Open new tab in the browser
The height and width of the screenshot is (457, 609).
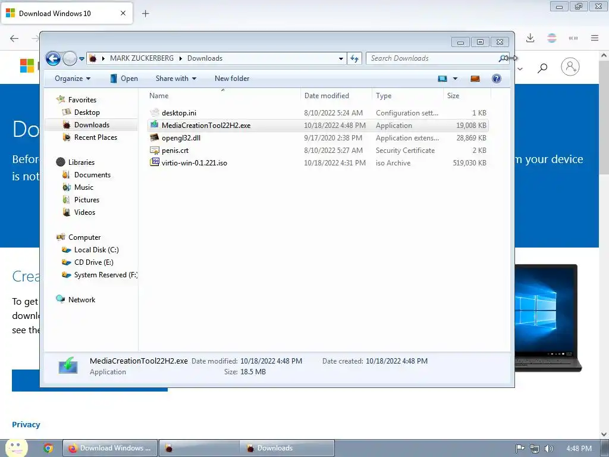(x=146, y=14)
